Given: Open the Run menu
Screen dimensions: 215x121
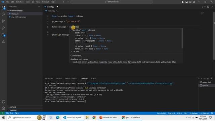Looking at the screenshot, I should point(38,2).
